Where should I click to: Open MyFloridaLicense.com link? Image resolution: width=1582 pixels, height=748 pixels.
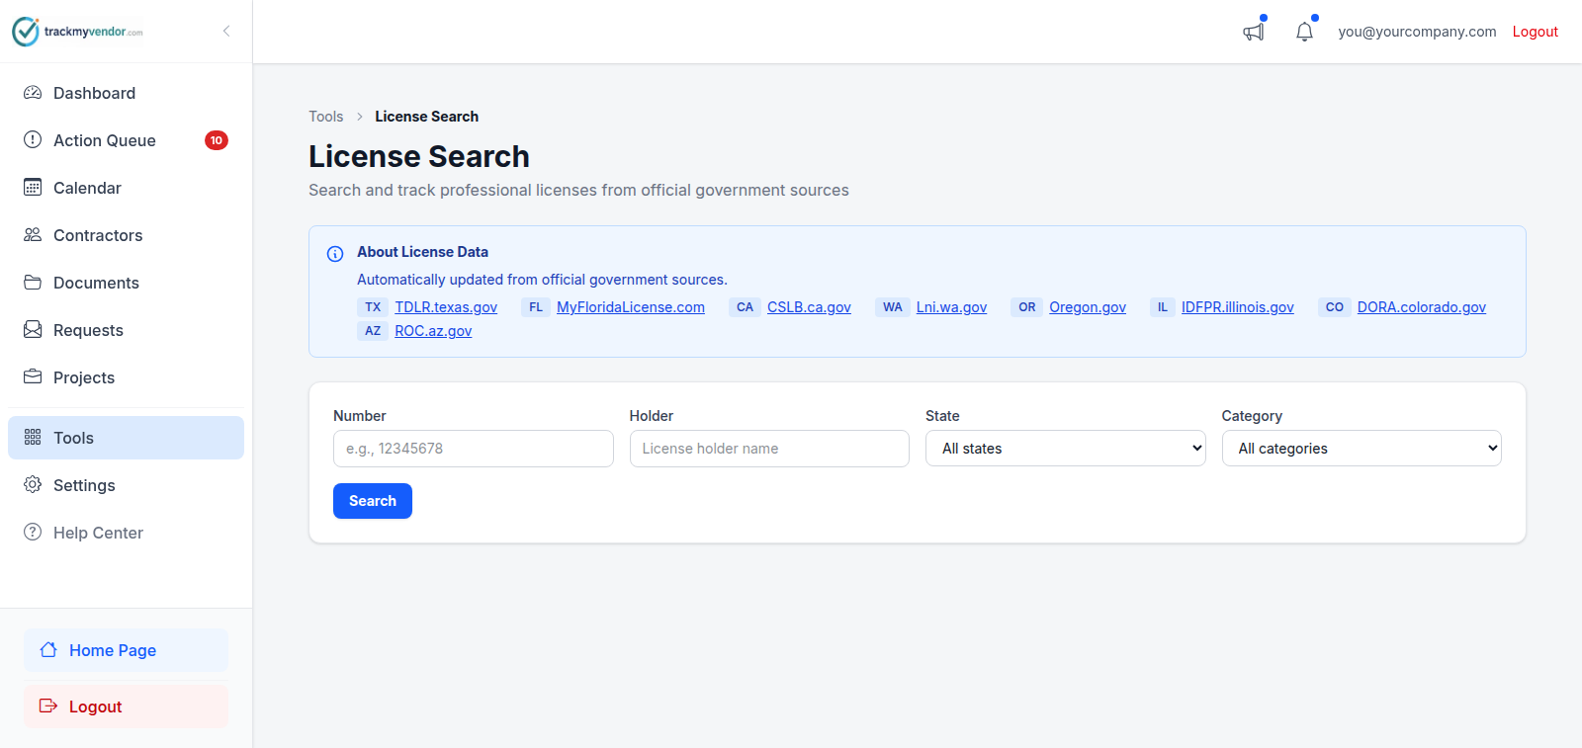[x=631, y=307]
